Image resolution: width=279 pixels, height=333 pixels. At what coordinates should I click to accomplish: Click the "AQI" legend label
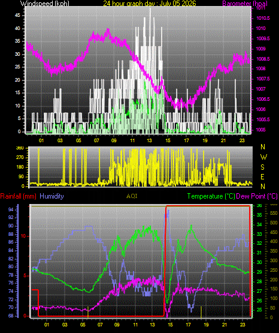132,196
